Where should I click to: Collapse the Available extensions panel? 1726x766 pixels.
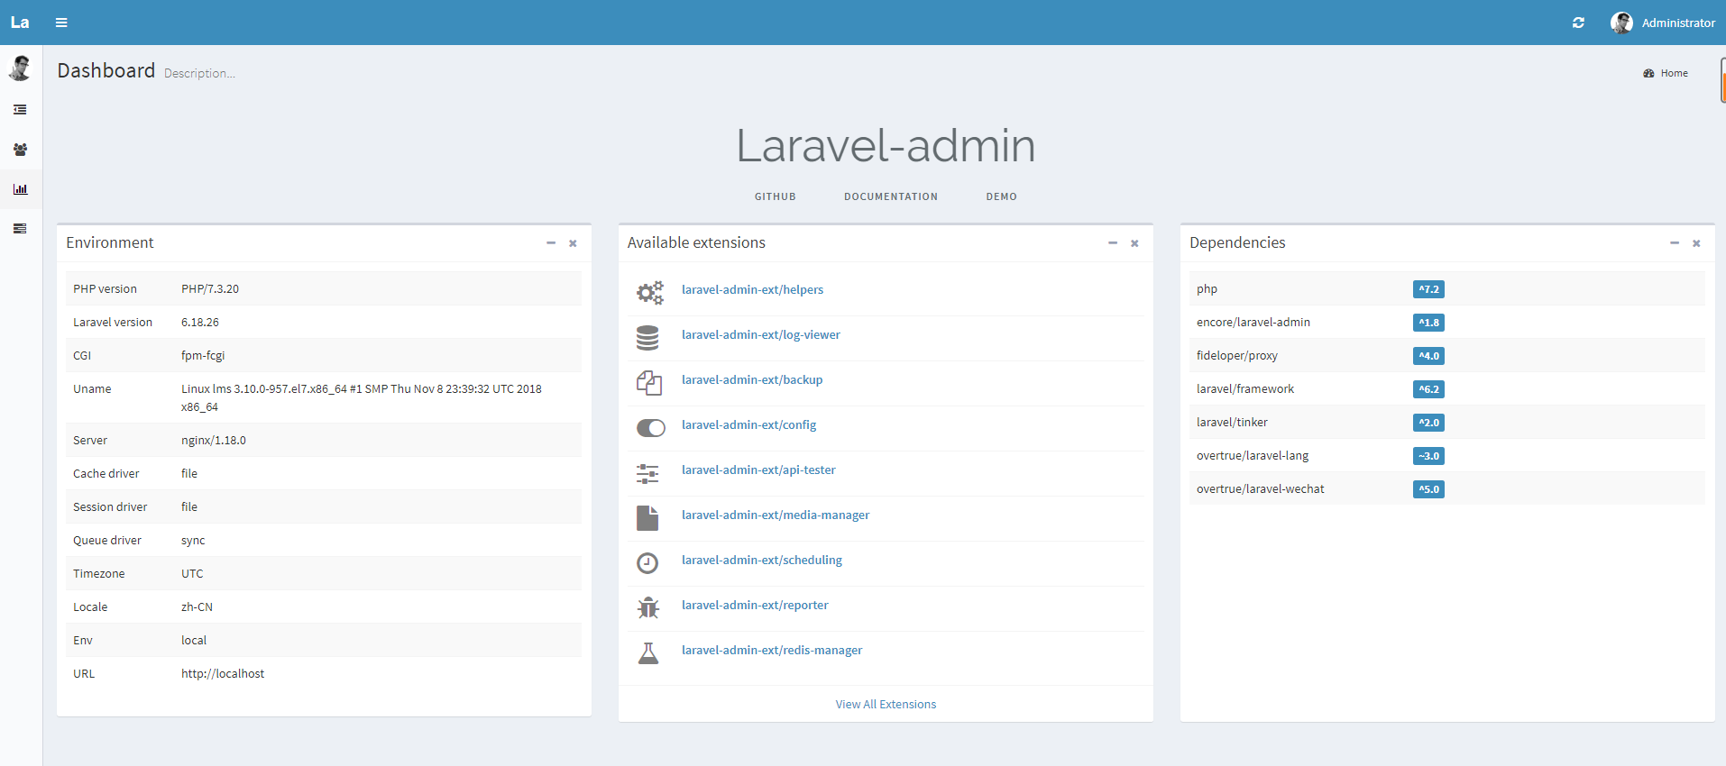1113,243
